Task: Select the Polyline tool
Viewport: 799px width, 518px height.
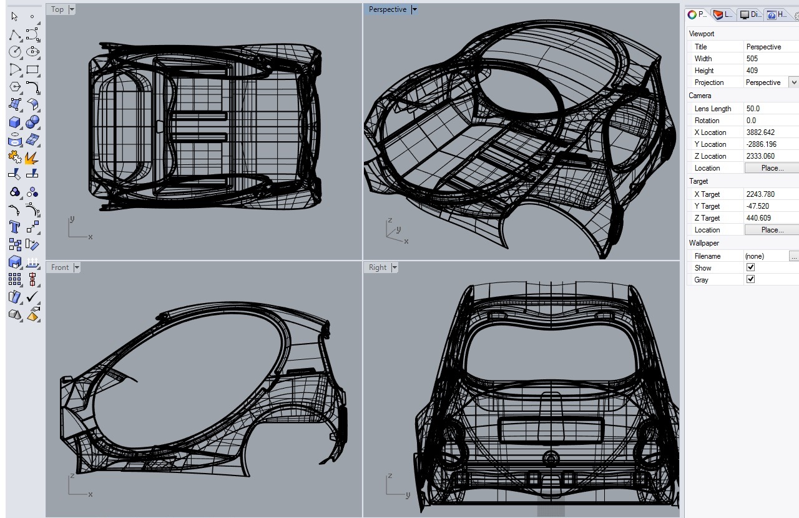Action: (x=15, y=34)
